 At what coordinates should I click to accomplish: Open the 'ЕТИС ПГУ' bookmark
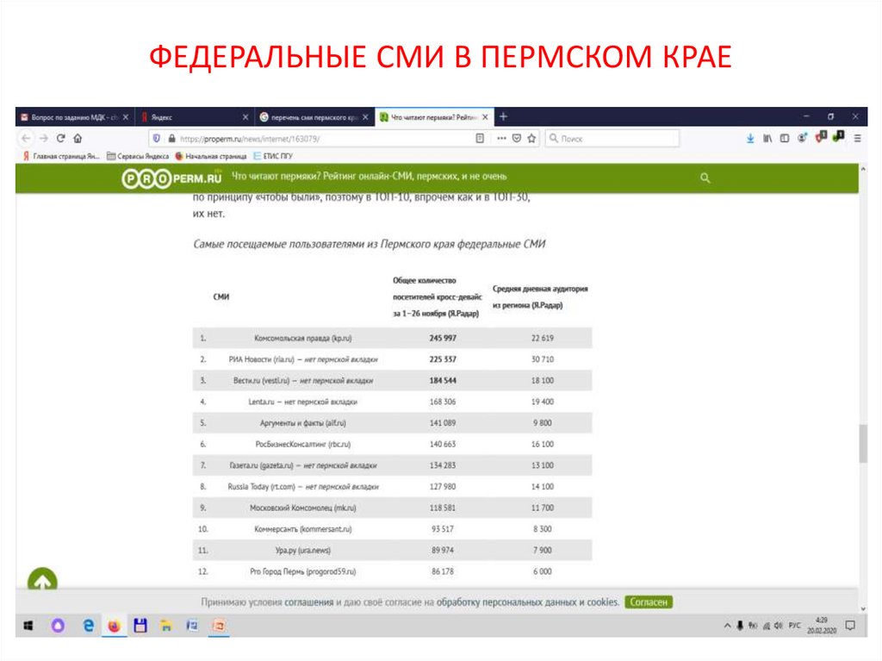click(273, 156)
